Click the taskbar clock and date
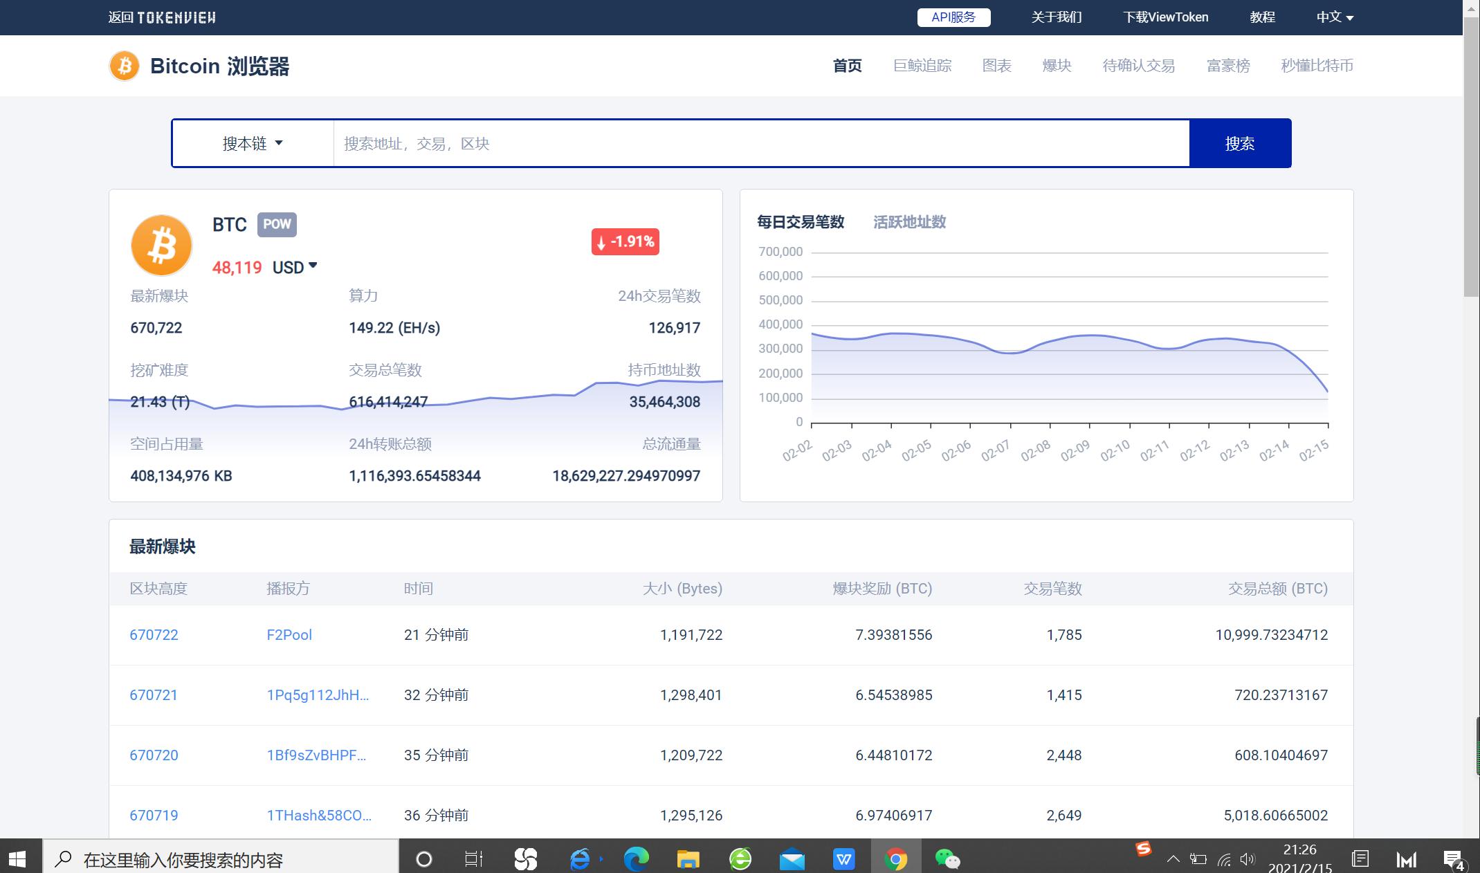1480x873 pixels. point(1300,858)
